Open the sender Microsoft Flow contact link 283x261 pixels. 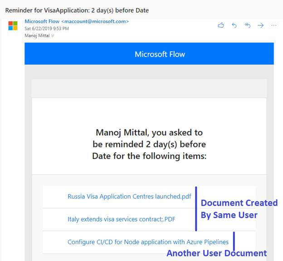pyautogui.click(x=77, y=21)
